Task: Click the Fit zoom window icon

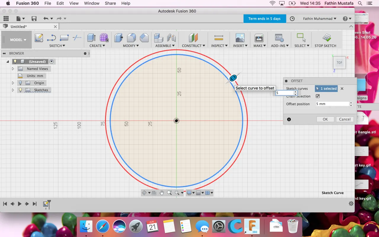Action: click(x=177, y=193)
